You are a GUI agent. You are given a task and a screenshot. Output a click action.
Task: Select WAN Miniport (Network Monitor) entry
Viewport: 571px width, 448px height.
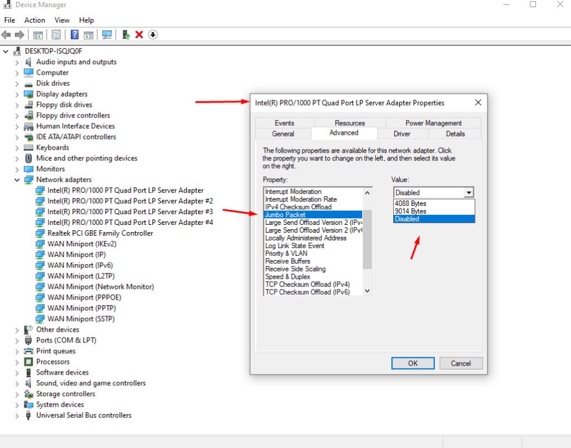(x=100, y=287)
